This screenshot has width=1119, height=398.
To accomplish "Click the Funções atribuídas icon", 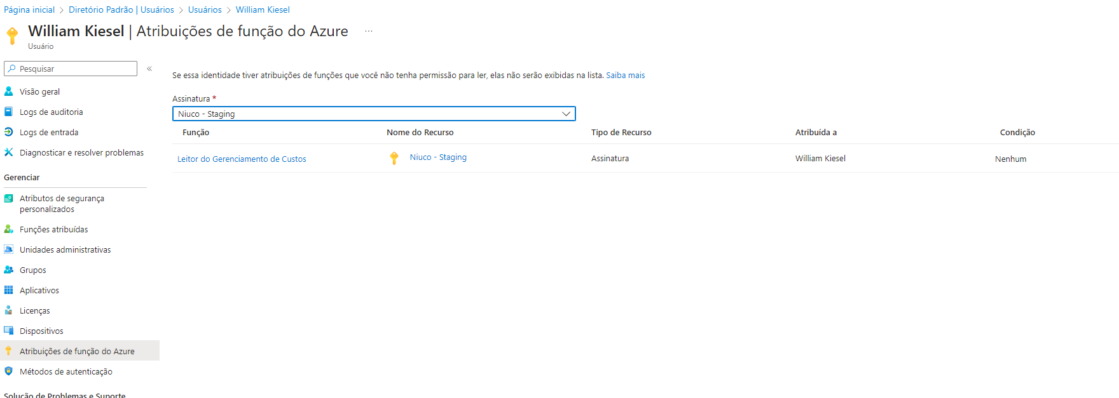I will [x=8, y=229].
